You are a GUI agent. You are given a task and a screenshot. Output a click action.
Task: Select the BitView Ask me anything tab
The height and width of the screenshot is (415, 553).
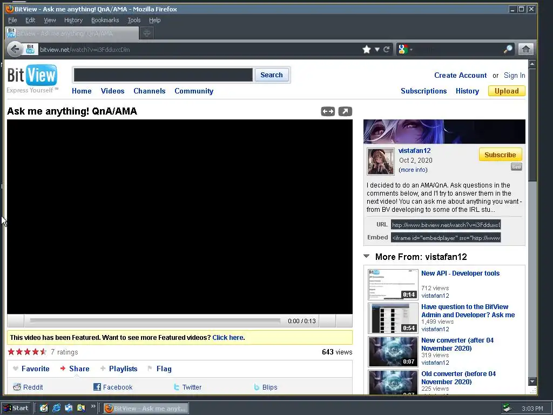click(x=72, y=33)
